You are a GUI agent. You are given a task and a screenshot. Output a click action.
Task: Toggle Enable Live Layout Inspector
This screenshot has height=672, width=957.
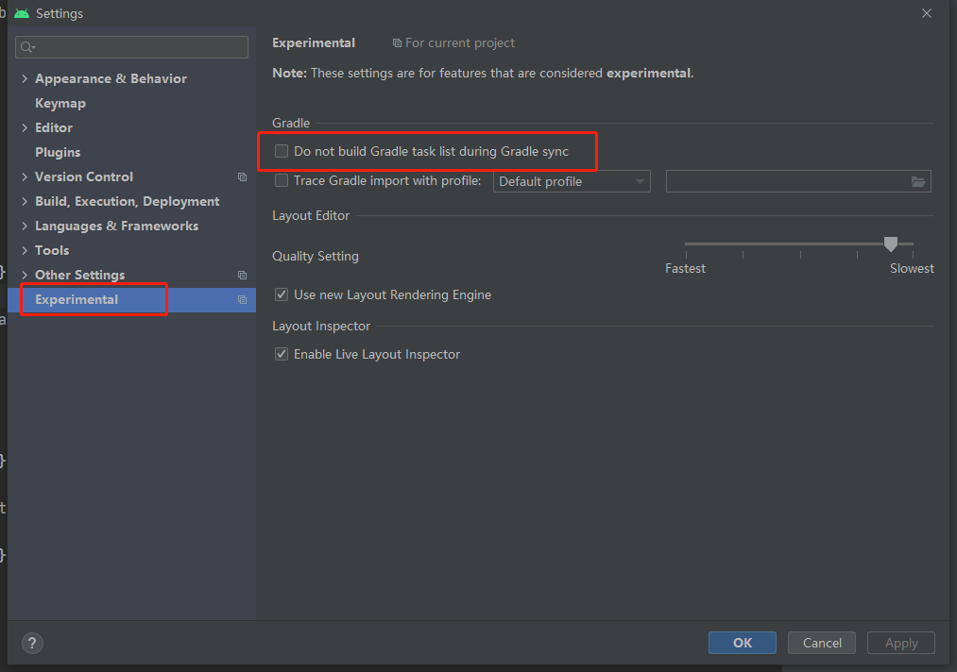click(x=281, y=353)
